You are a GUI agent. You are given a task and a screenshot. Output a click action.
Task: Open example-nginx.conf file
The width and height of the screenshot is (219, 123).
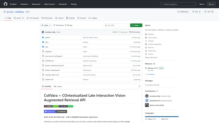52,75
